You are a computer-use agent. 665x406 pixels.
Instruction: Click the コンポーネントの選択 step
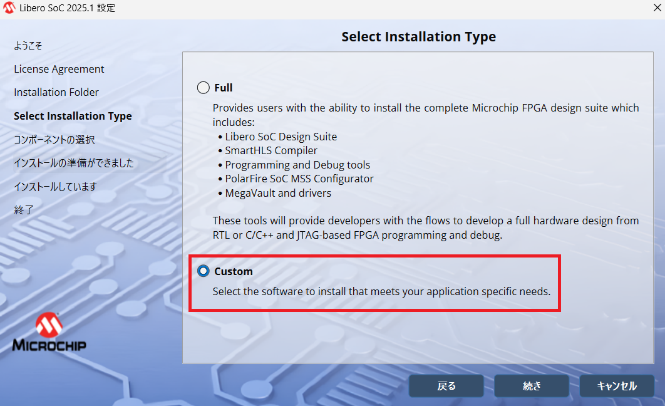coord(54,139)
